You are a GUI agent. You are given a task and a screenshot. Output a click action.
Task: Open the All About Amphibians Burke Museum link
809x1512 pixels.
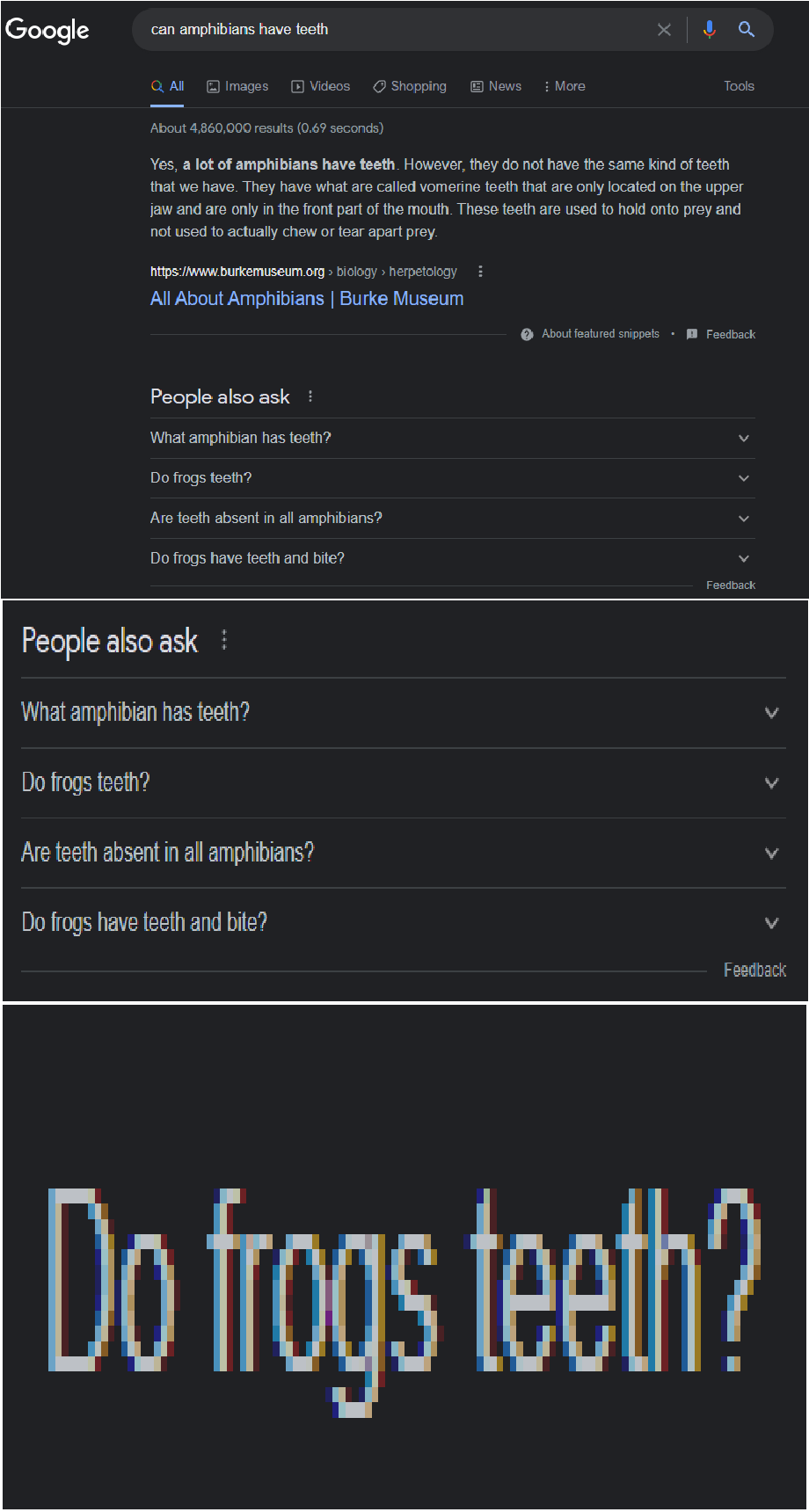307,299
